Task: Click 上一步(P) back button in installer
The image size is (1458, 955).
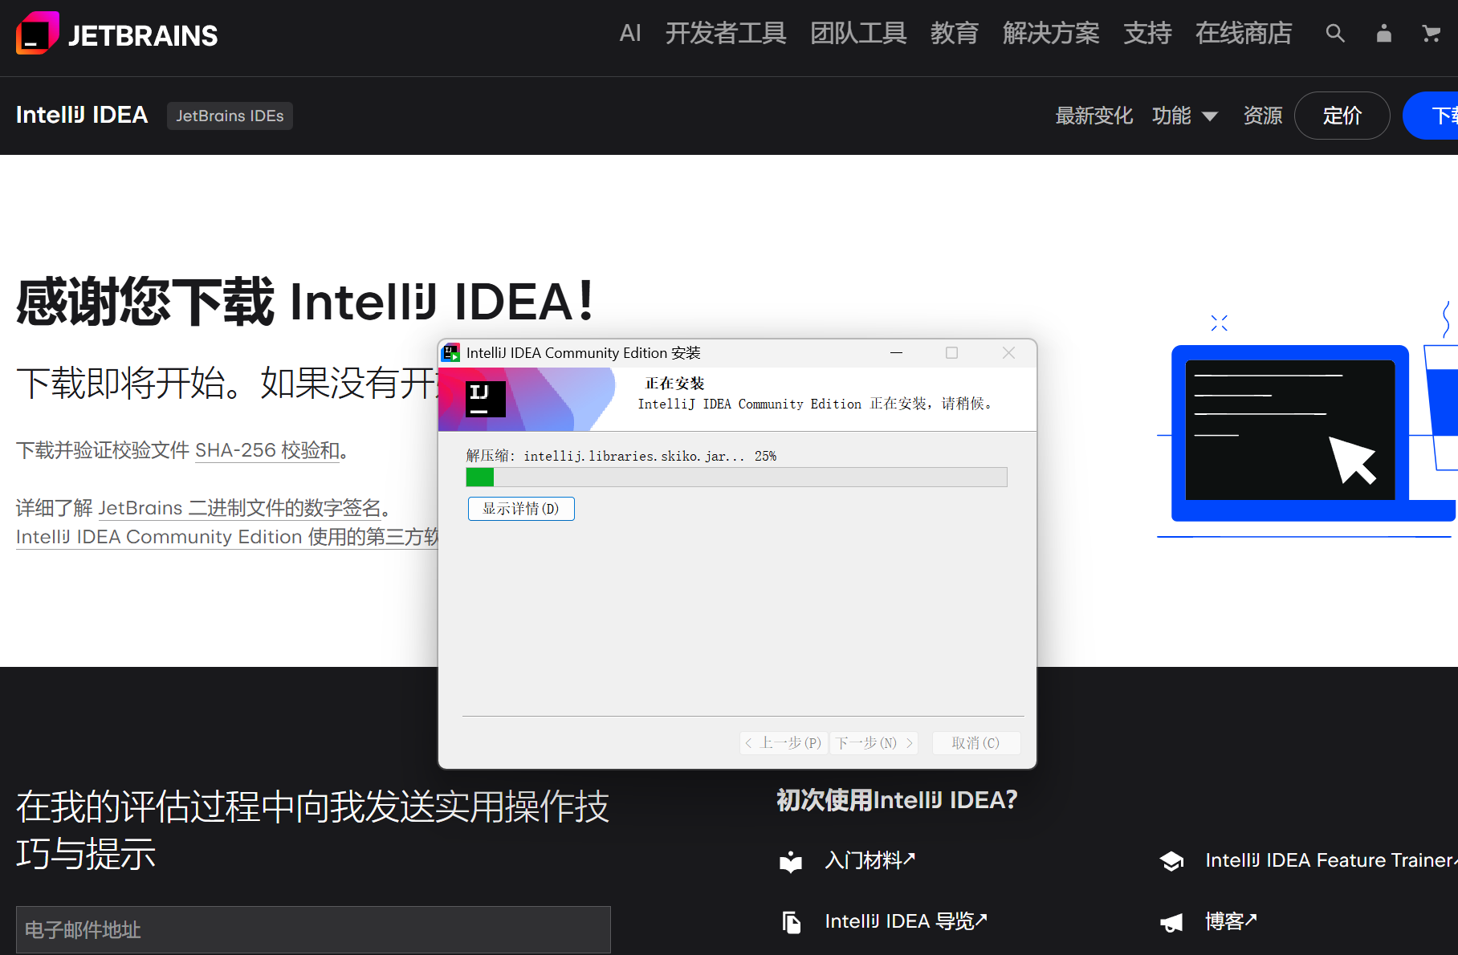Action: (x=784, y=743)
